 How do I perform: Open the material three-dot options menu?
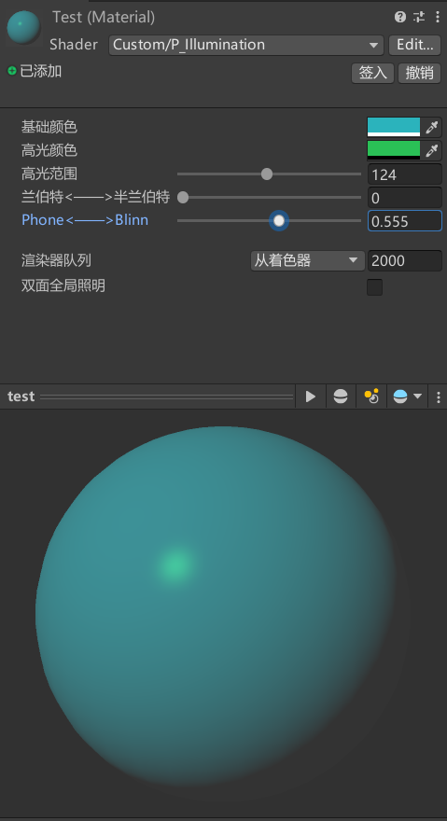point(437,18)
